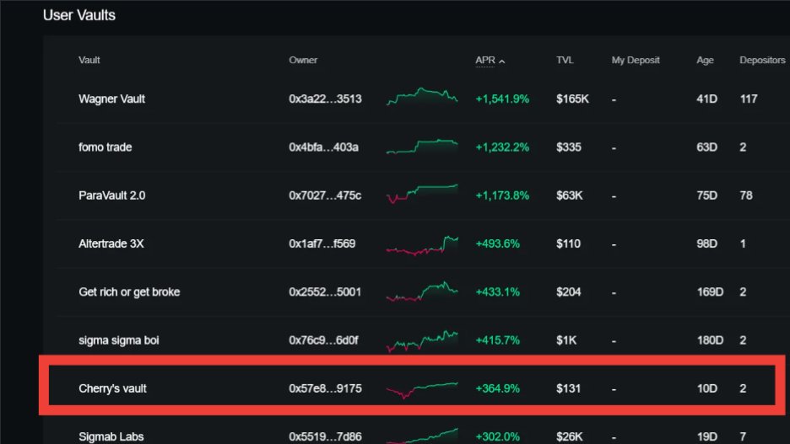Click the $1K TVL value
Viewport: 790px width, 444px height.
coord(566,340)
